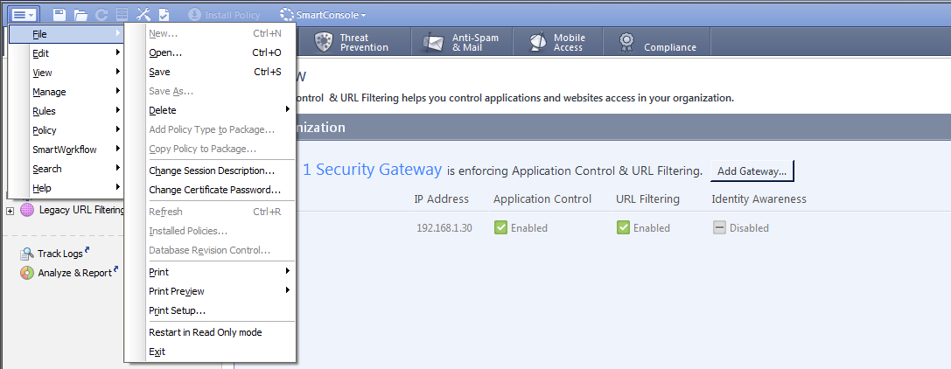Click the verify policy document icon
This screenshot has width=951, height=369.
coord(164,15)
